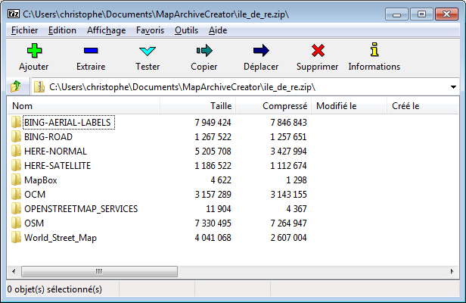Click the zip archive icon in address bar
This screenshot has height=303, width=466.
pyautogui.click(x=39, y=87)
